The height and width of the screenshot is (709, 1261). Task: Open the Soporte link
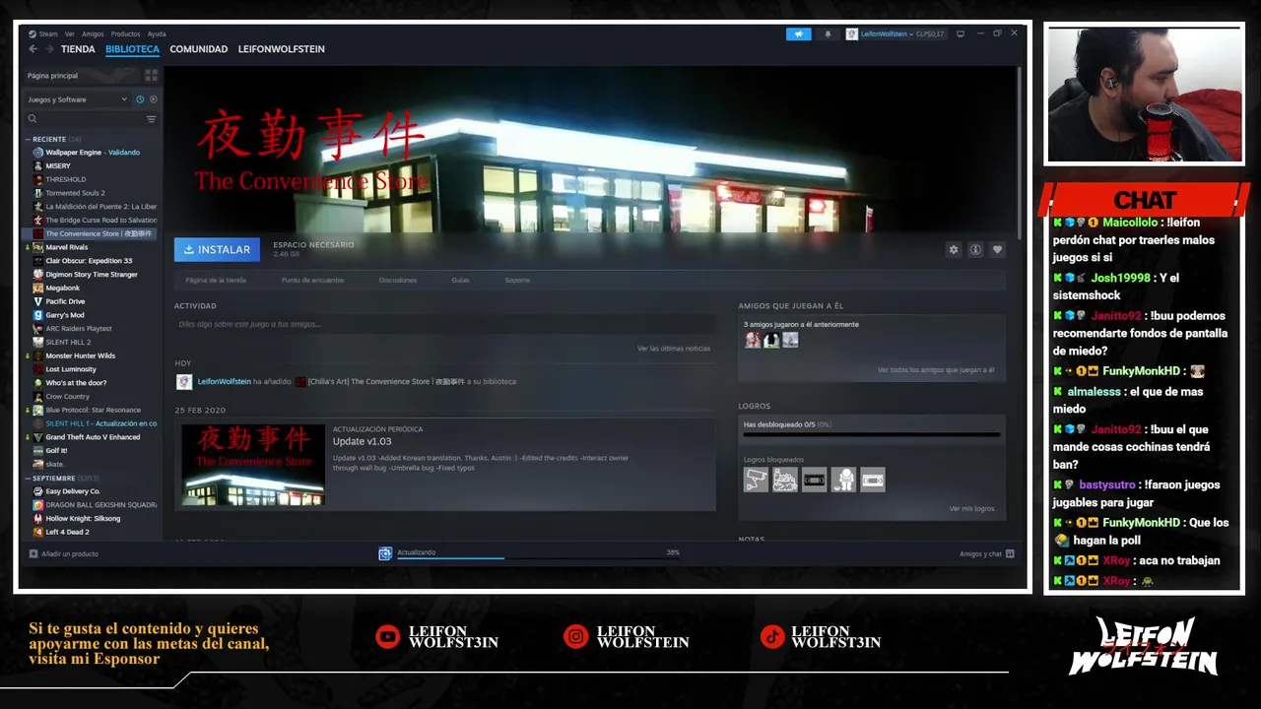point(517,281)
